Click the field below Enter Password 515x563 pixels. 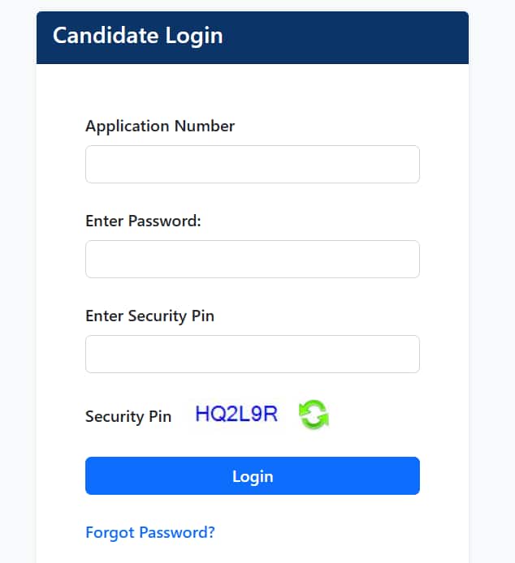click(252, 260)
